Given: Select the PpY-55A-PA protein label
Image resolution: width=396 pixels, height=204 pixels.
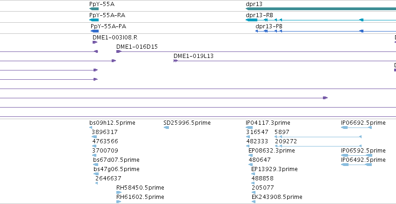Looking at the screenshot, I should click(108, 26).
